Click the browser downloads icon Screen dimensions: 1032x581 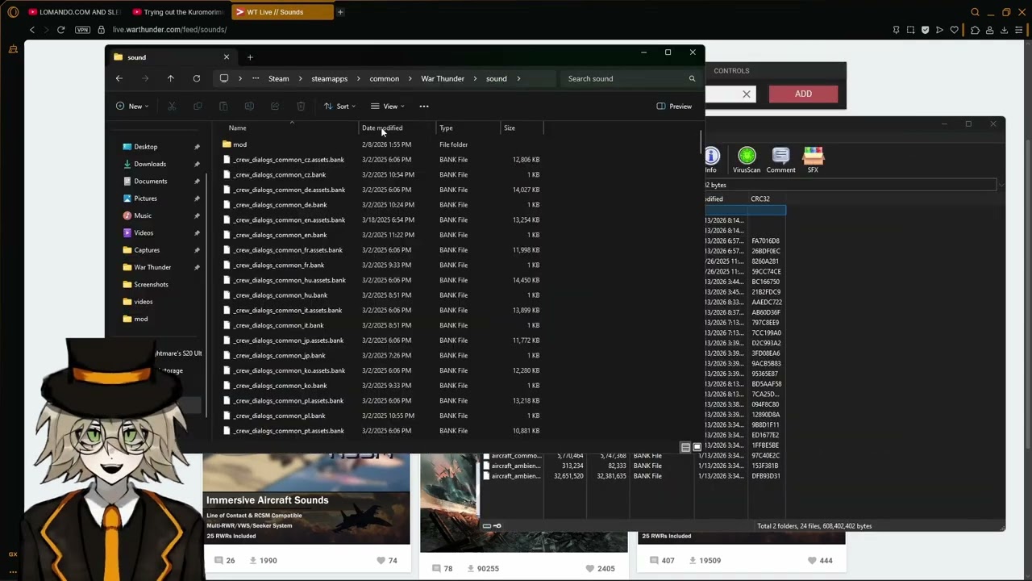click(1004, 30)
